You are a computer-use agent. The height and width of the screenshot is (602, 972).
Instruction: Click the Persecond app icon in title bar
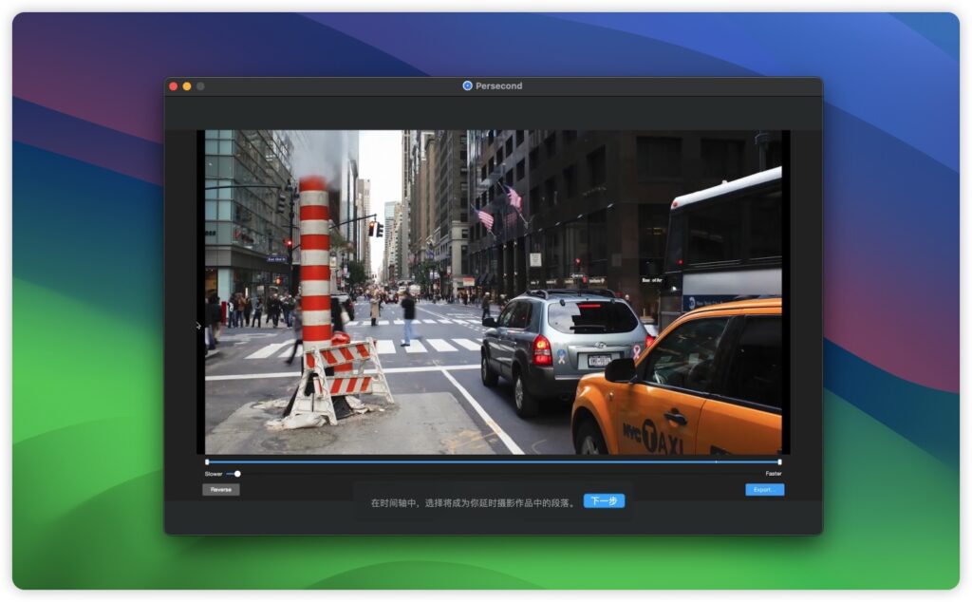tap(467, 85)
